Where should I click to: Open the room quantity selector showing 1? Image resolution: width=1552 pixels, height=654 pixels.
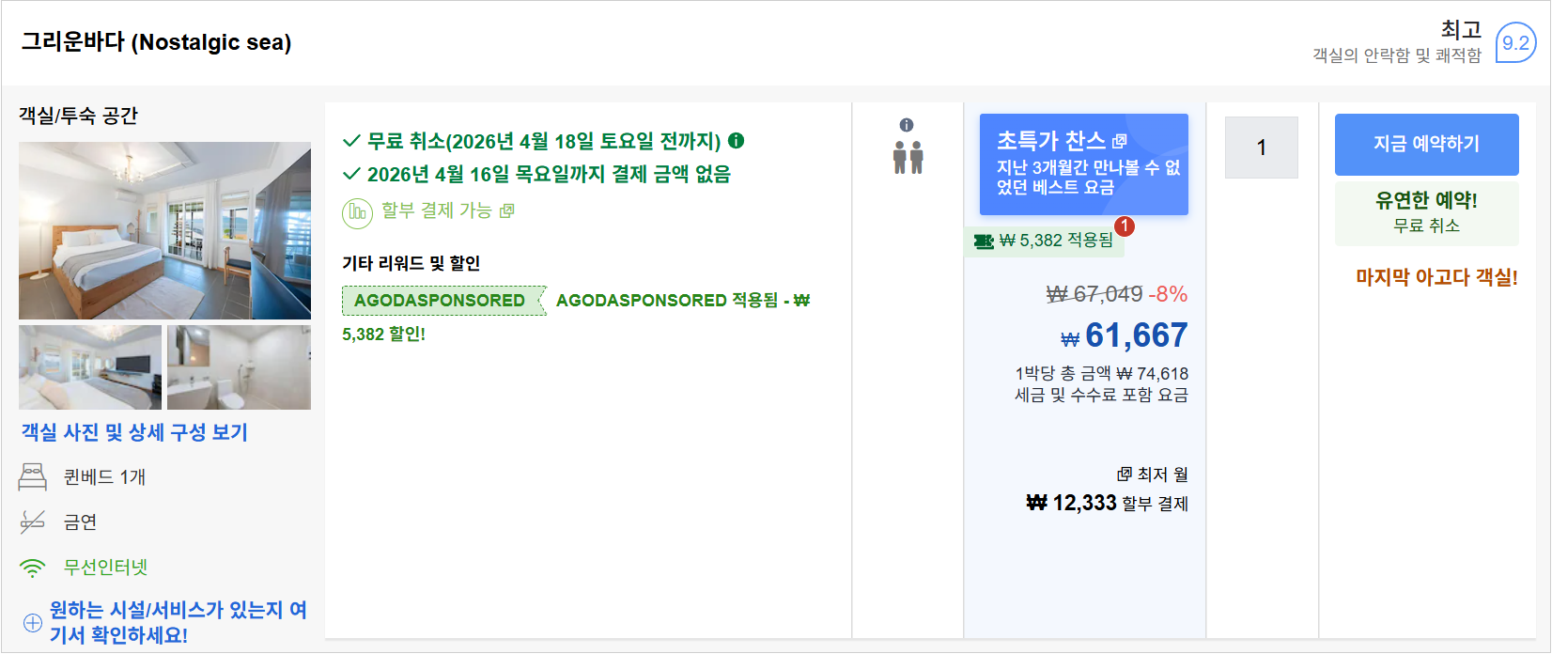[1260, 148]
